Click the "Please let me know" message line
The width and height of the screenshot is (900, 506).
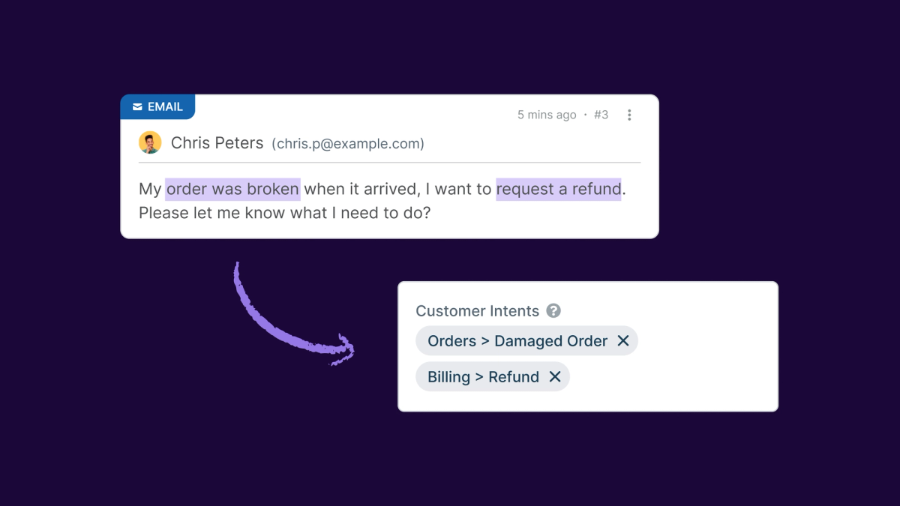pyautogui.click(x=284, y=213)
